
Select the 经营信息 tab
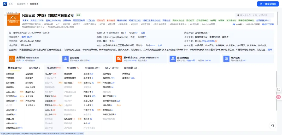[92, 68]
